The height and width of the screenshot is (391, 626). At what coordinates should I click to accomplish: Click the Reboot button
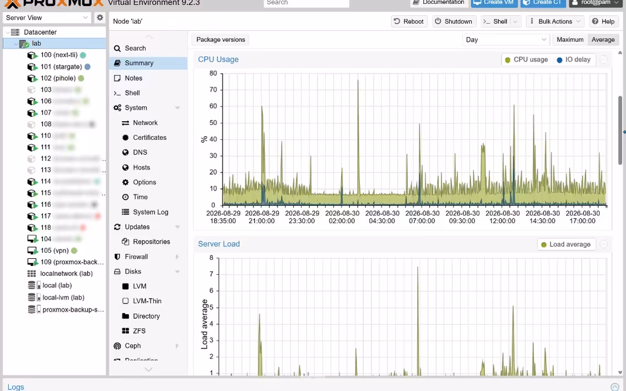coord(409,21)
